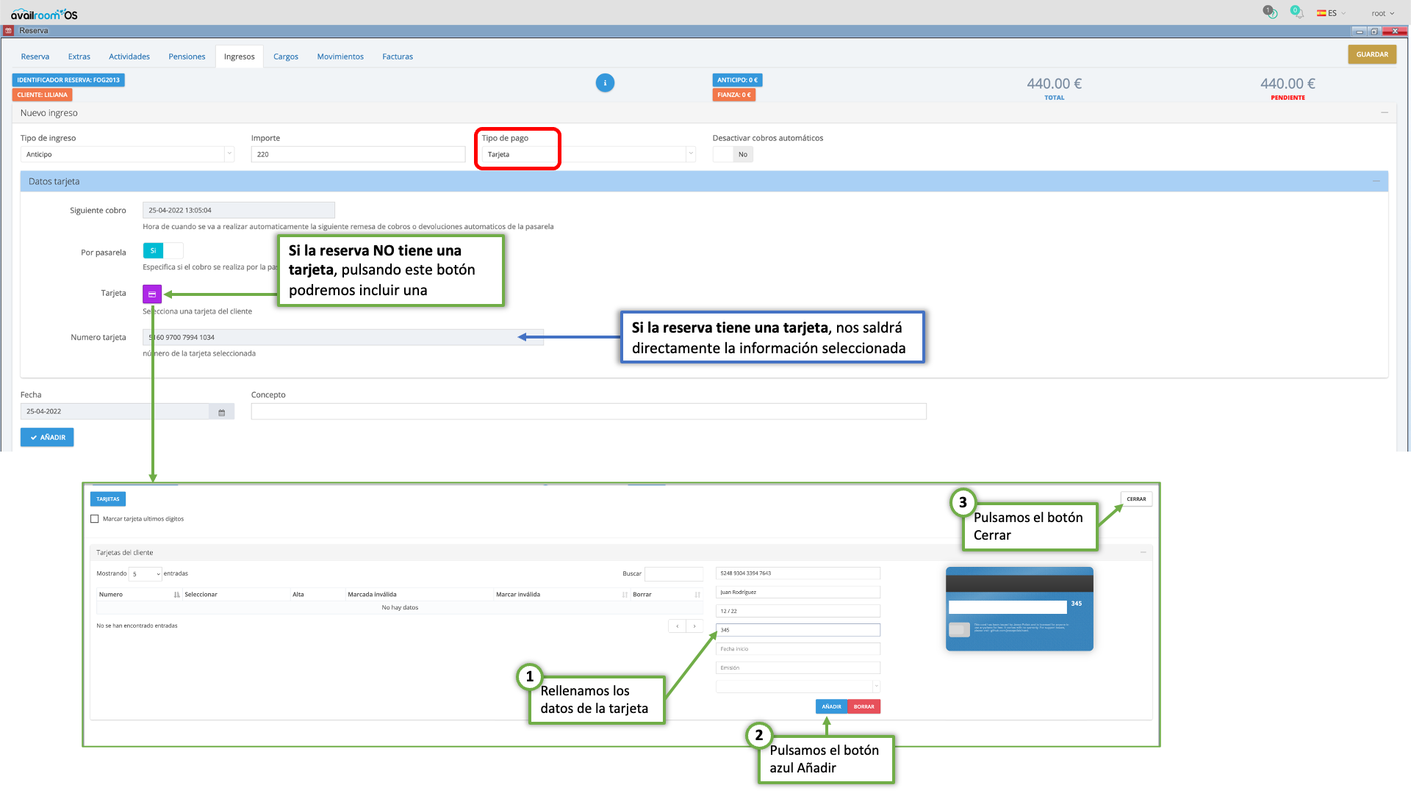Collapse the Datos tarjeta section

click(x=1376, y=181)
